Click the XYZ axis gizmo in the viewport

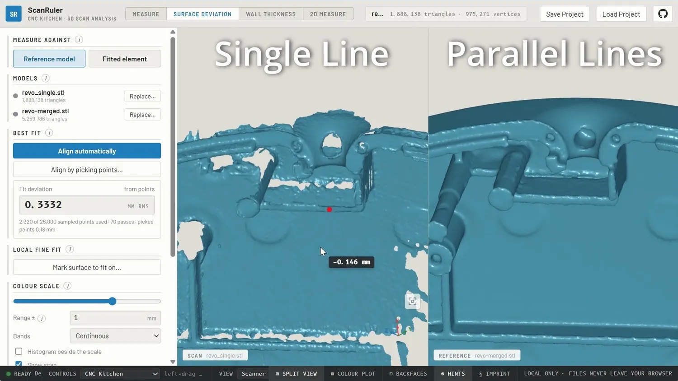click(x=399, y=327)
